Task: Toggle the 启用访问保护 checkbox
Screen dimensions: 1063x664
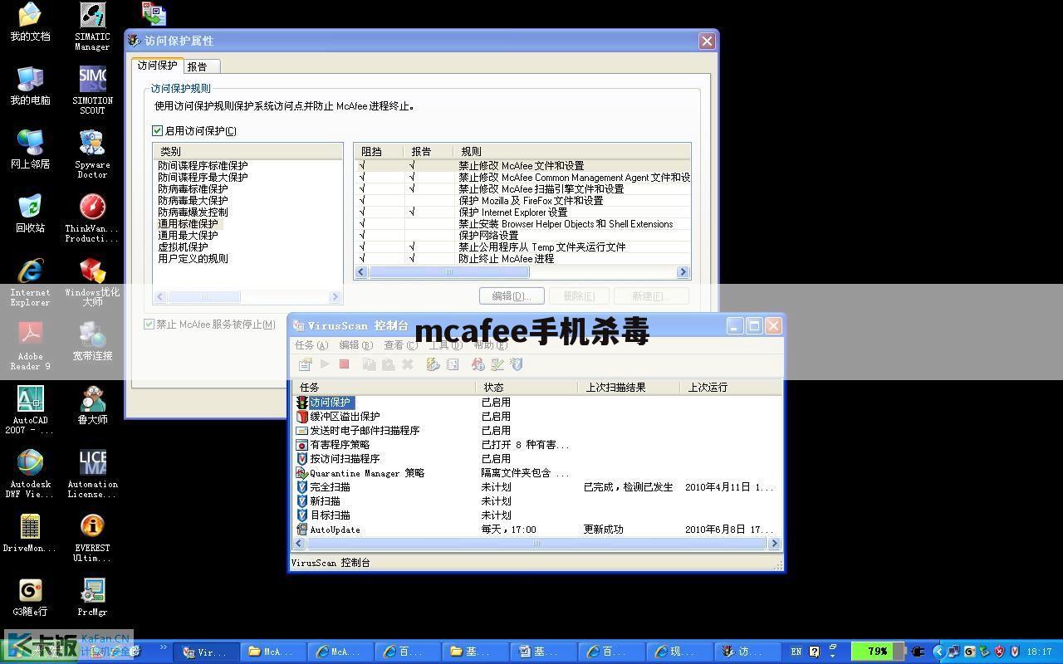Action: click(x=157, y=130)
